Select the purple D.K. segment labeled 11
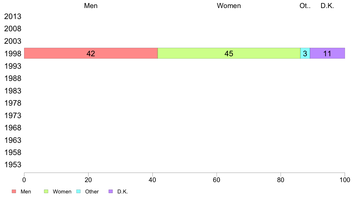Image resolution: width=353 pixels, height=219 pixels. coord(327,53)
